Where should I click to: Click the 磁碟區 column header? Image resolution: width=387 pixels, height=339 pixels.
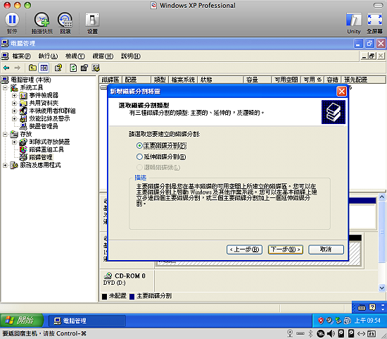[x=110, y=80]
